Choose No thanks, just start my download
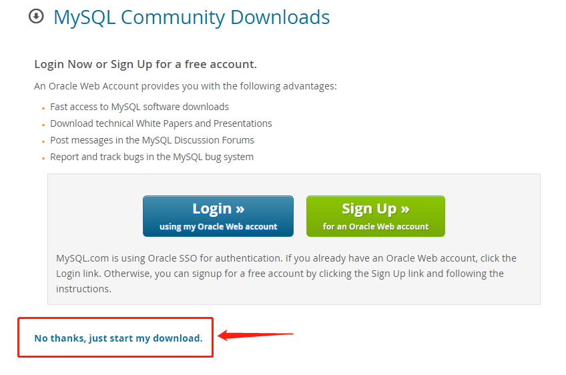This screenshot has height=375, width=566. [x=118, y=338]
